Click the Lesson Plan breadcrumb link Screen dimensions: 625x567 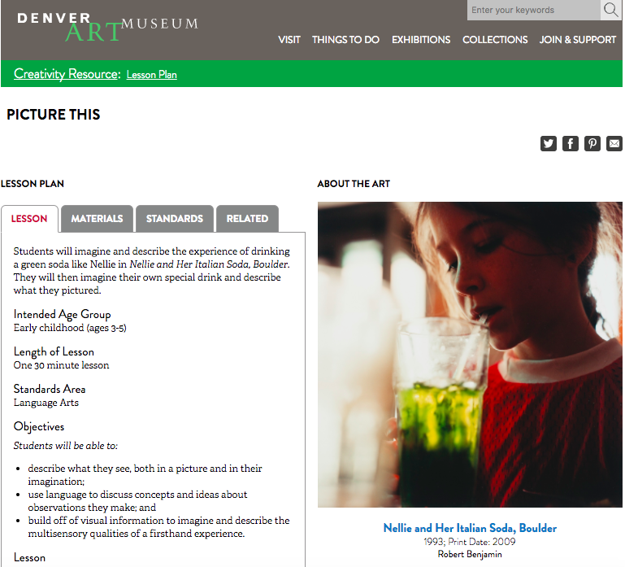pos(151,75)
